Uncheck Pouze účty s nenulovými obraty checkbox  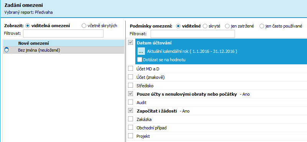coord(130,94)
